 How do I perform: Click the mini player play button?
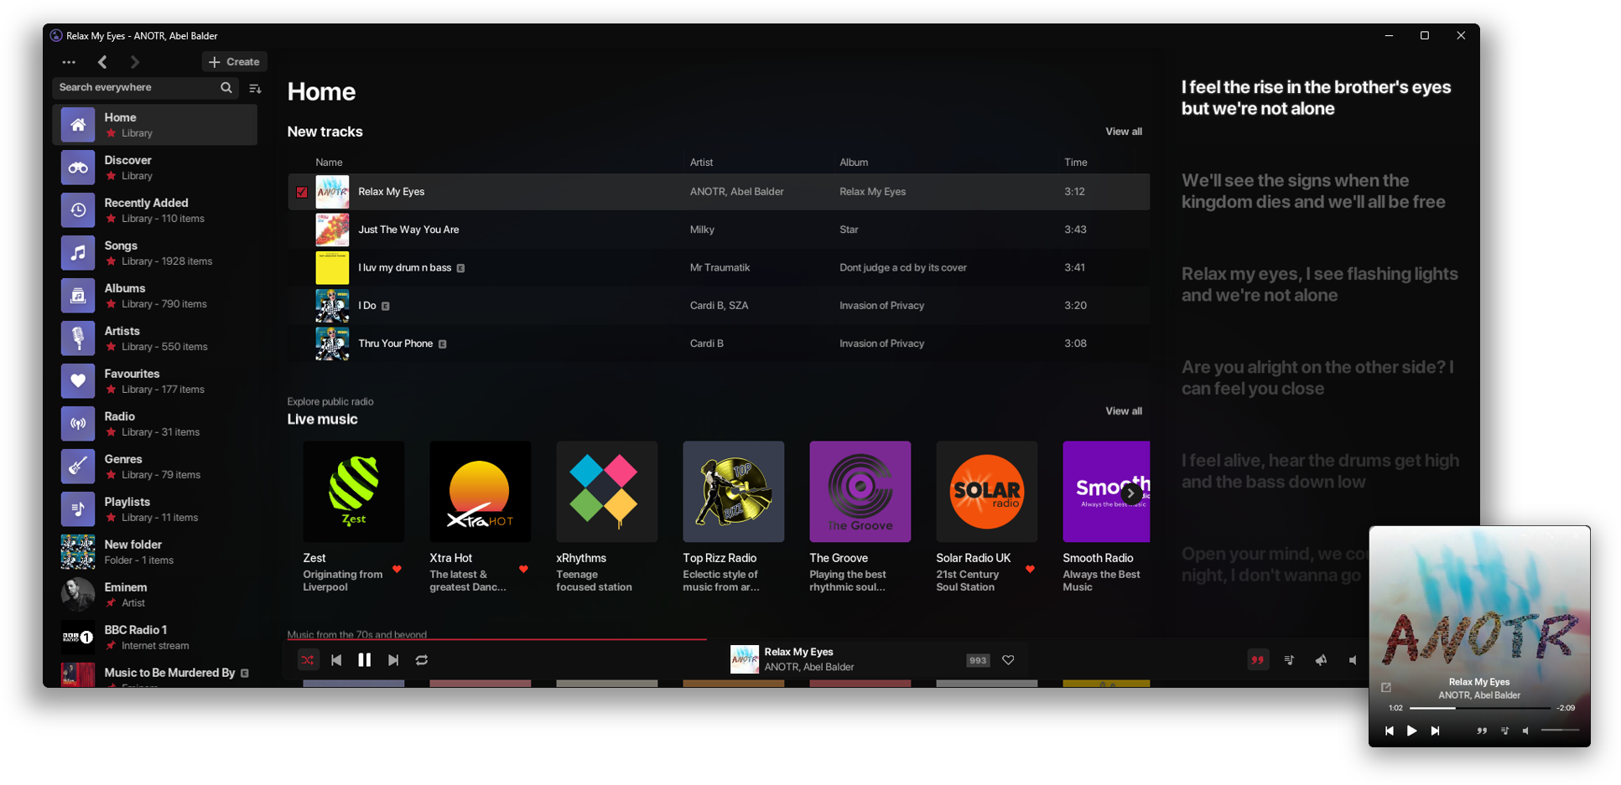[x=1412, y=731]
